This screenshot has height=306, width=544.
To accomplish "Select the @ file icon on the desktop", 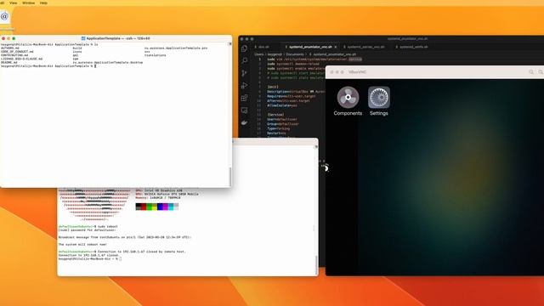I will (x=4, y=16).
